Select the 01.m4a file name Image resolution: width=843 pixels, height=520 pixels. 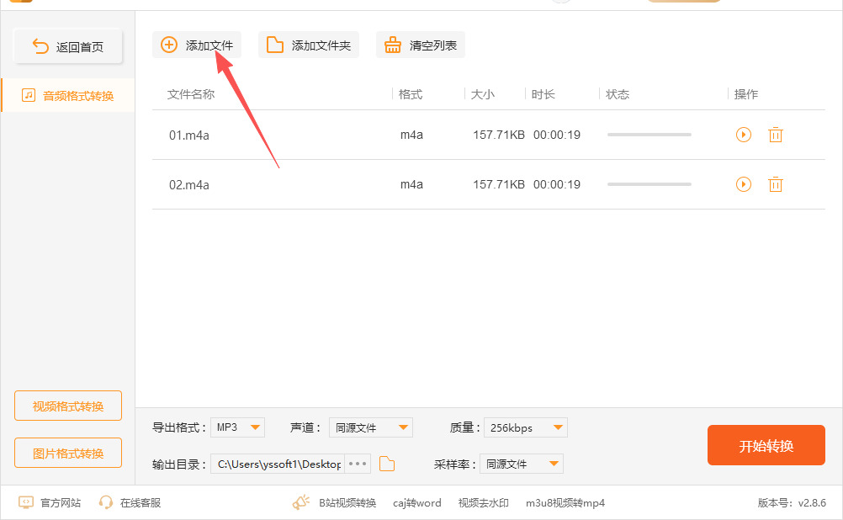click(189, 135)
